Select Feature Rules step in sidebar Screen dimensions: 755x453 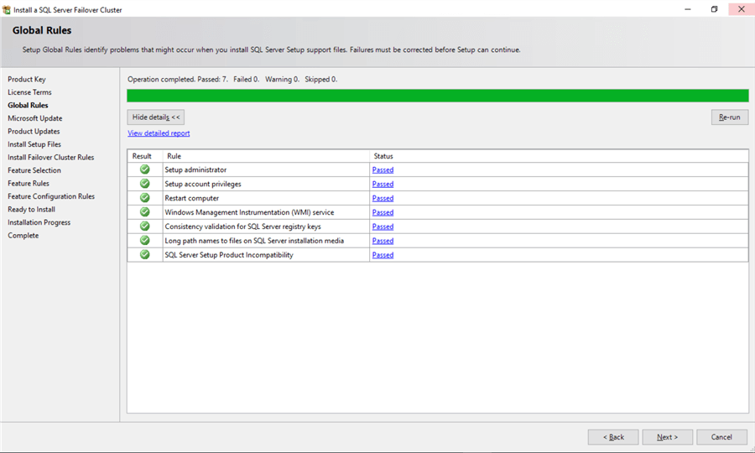(x=29, y=183)
